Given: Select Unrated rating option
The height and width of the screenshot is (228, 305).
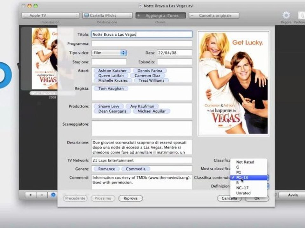Looking at the screenshot, I should click(248, 193).
